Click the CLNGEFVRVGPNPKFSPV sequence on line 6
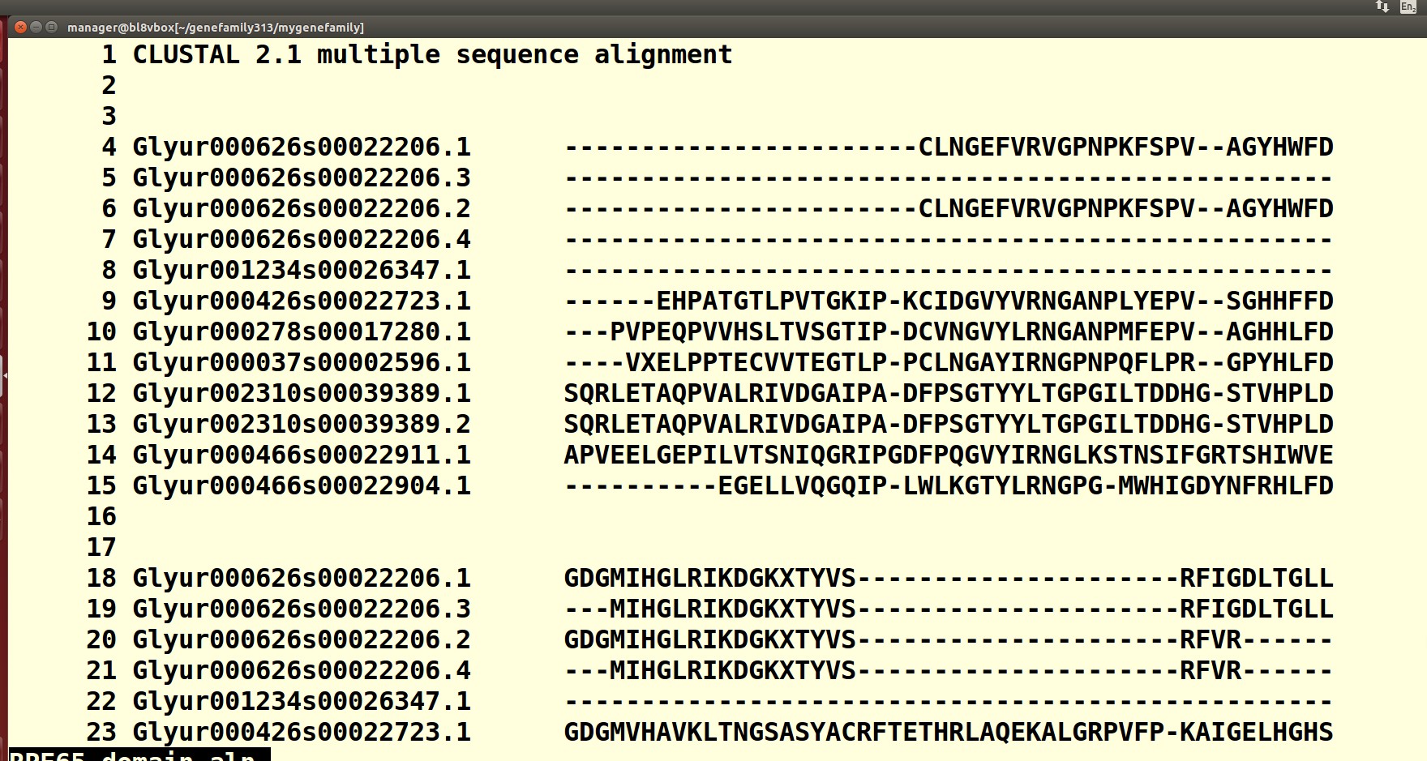Image resolution: width=1427 pixels, height=761 pixels. click(949, 209)
